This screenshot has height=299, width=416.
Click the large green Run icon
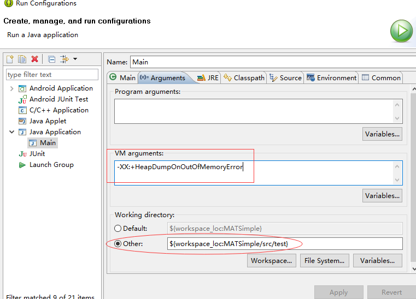[x=401, y=31]
